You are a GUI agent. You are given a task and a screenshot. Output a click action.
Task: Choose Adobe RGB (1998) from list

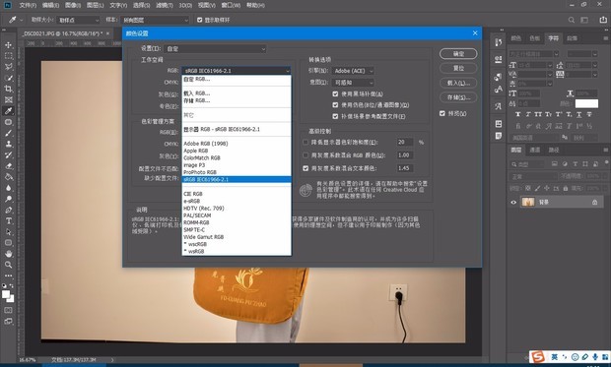click(206, 144)
